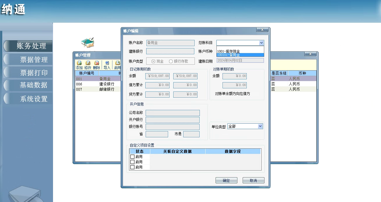
Task: Select the 现金 account type radio button
Action: click(154, 62)
